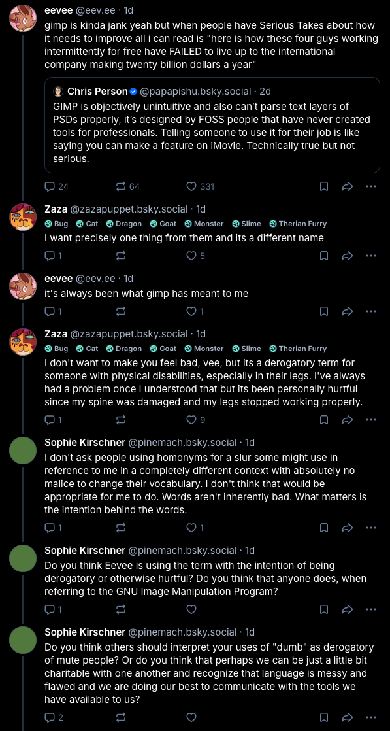The height and width of the screenshot is (731, 390).
Task: Select the Dragon label on Zaza's first reply
Action: click(x=124, y=224)
